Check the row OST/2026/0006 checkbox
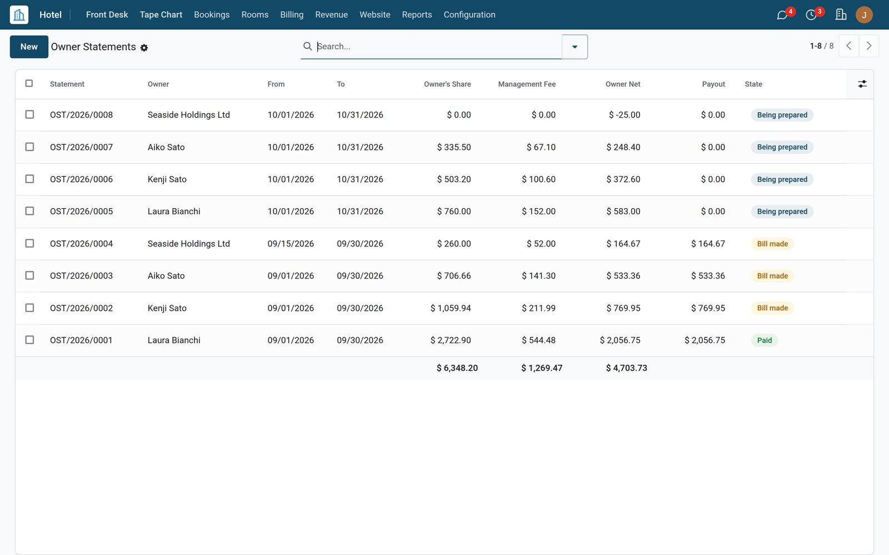Viewport: 889px width, 555px height. [x=29, y=179]
